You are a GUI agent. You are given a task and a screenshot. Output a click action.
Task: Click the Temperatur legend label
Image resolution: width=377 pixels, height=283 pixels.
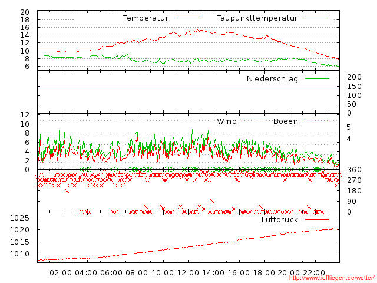click(145, 18)
